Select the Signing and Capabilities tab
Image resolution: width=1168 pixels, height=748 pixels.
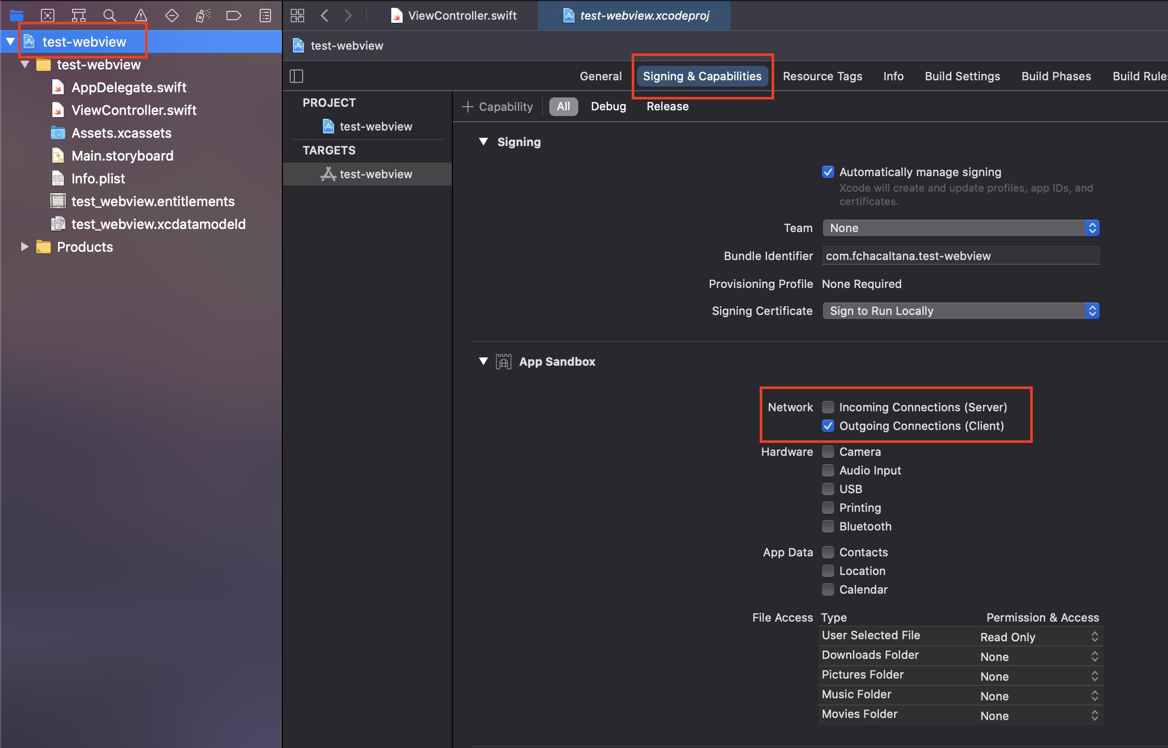(701, 76)
